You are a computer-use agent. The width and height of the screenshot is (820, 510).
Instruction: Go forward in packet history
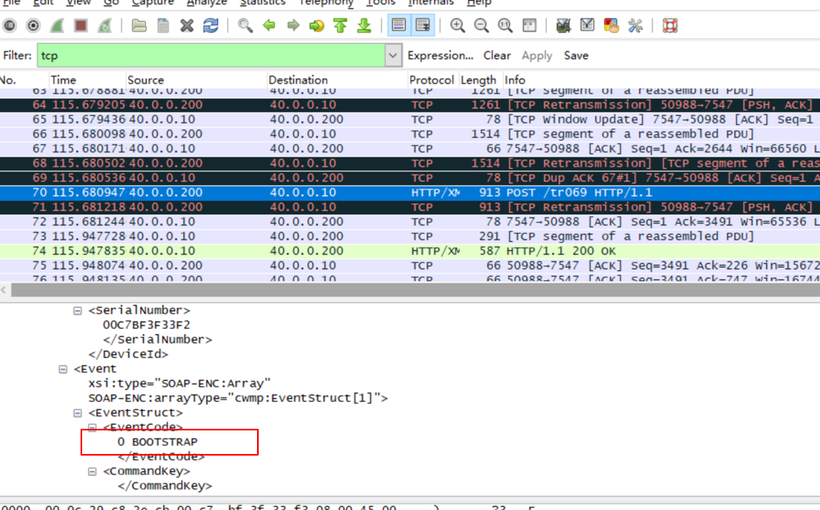click(x=293, y=25)
